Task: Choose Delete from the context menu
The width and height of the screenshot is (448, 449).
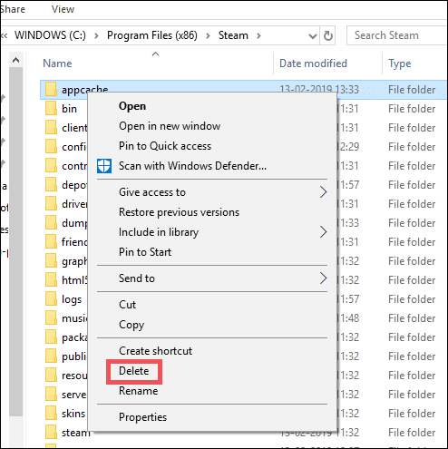Action: pos(134,371)
